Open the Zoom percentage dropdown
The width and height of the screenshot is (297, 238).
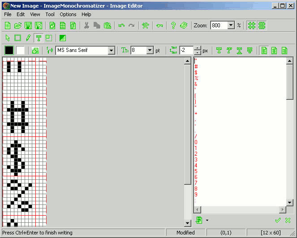pyautogui.click(x=231, y=25)
